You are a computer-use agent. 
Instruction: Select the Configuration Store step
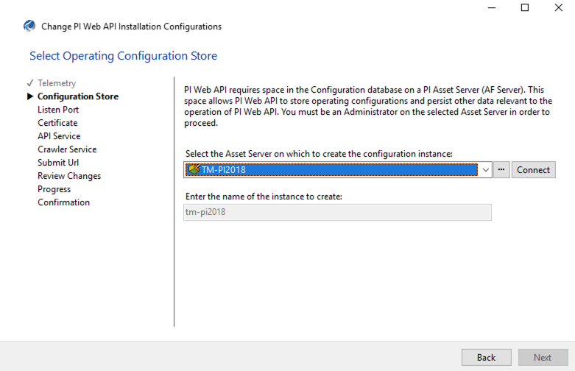(78, 96)
